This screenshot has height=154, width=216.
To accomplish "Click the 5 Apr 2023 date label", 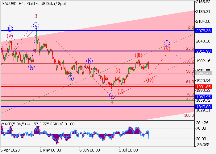I will (x=10, y=150).
